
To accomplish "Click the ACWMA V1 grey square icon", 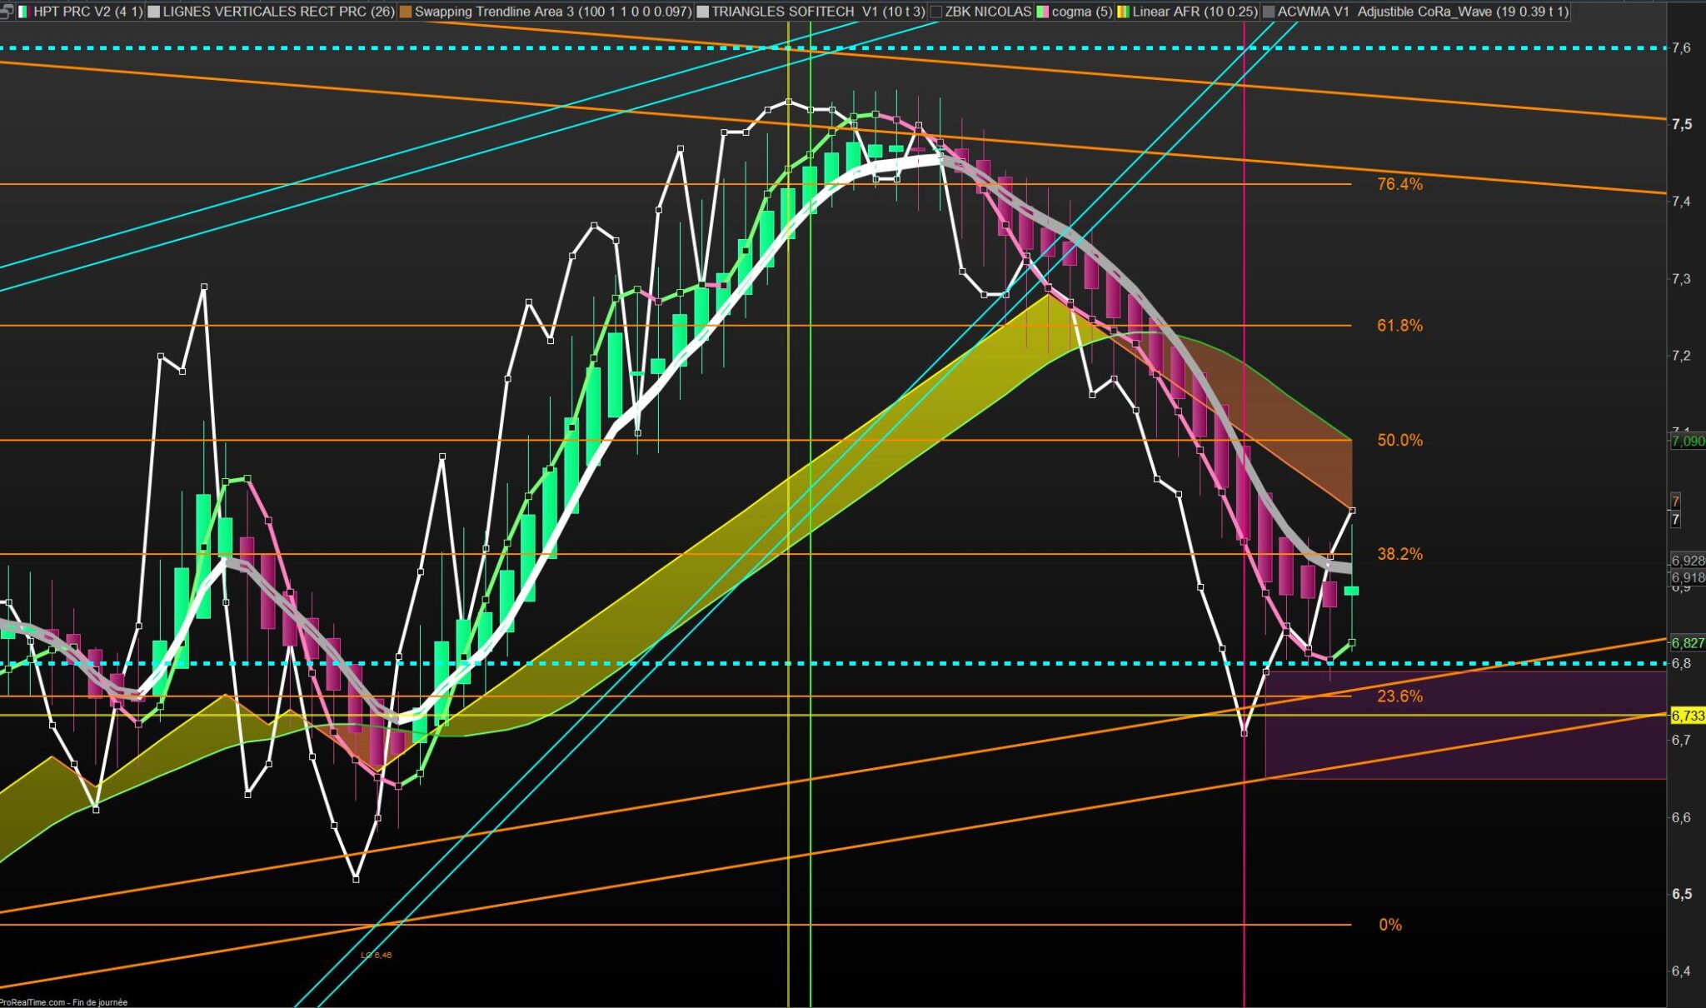I will [x=1269, y=12].
